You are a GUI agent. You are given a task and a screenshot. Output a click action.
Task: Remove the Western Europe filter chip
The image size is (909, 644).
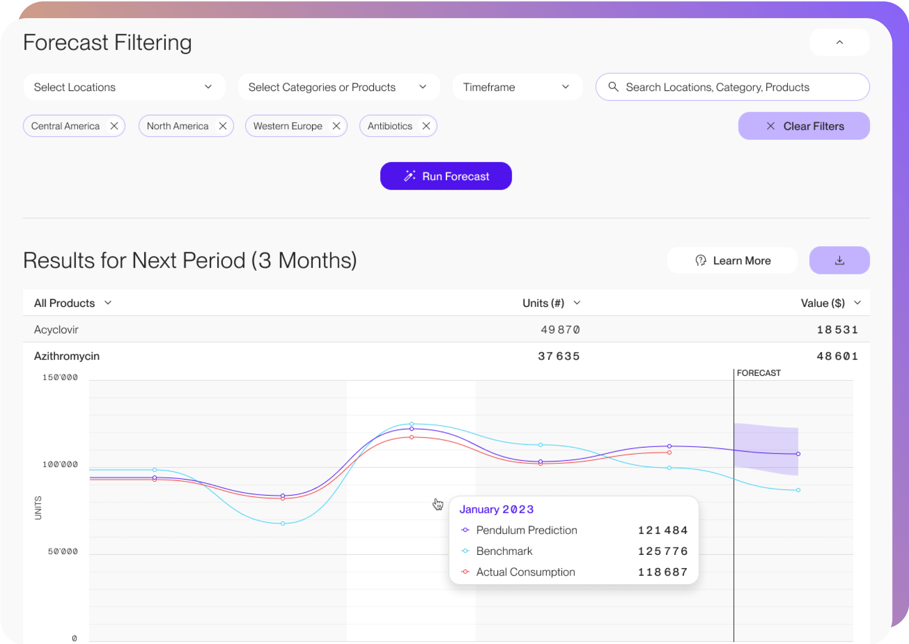336,126
